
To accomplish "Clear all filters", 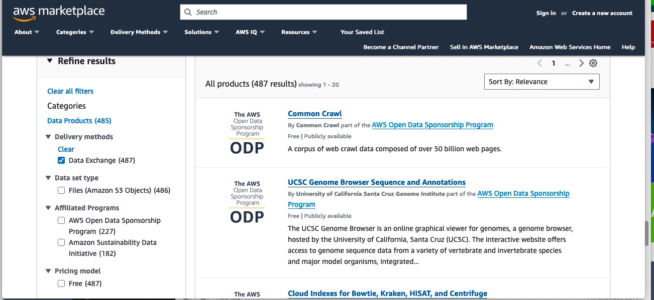I will [70, 91].
